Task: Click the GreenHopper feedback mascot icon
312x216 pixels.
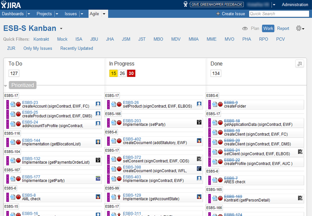Action: click(x=185, y=4)
